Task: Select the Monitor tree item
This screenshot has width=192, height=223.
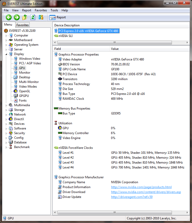Action: point(25,73)
